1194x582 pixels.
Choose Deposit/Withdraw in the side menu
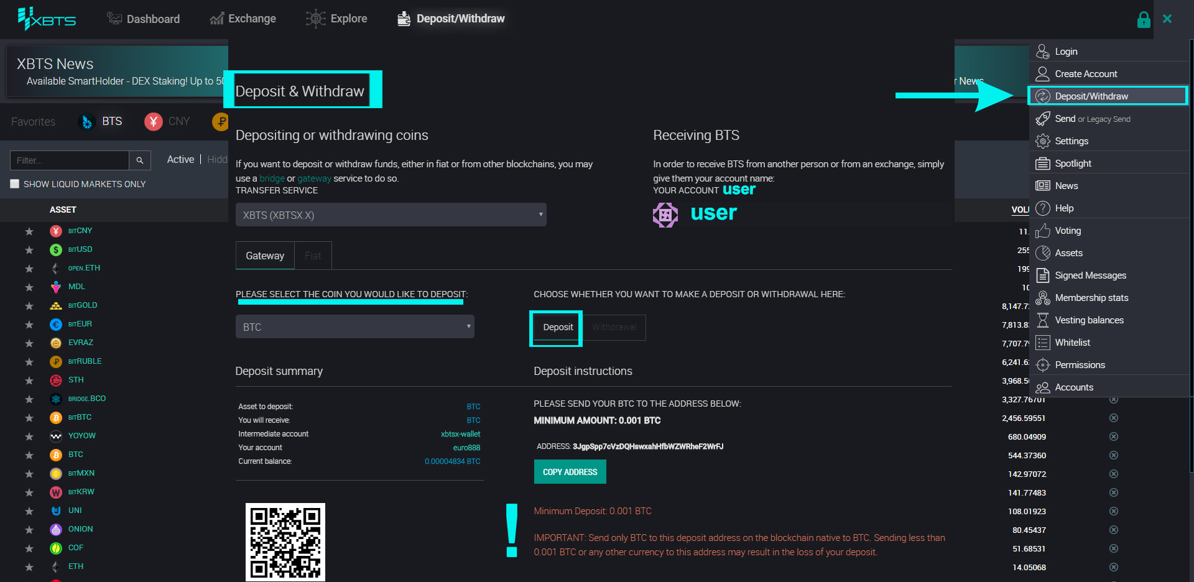1108,96
